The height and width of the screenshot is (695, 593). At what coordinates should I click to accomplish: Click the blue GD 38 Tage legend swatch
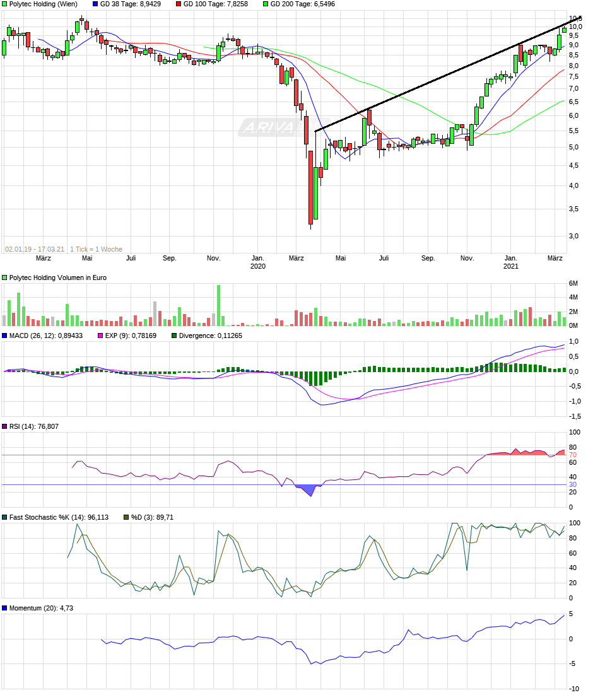[x=95, y=4]
